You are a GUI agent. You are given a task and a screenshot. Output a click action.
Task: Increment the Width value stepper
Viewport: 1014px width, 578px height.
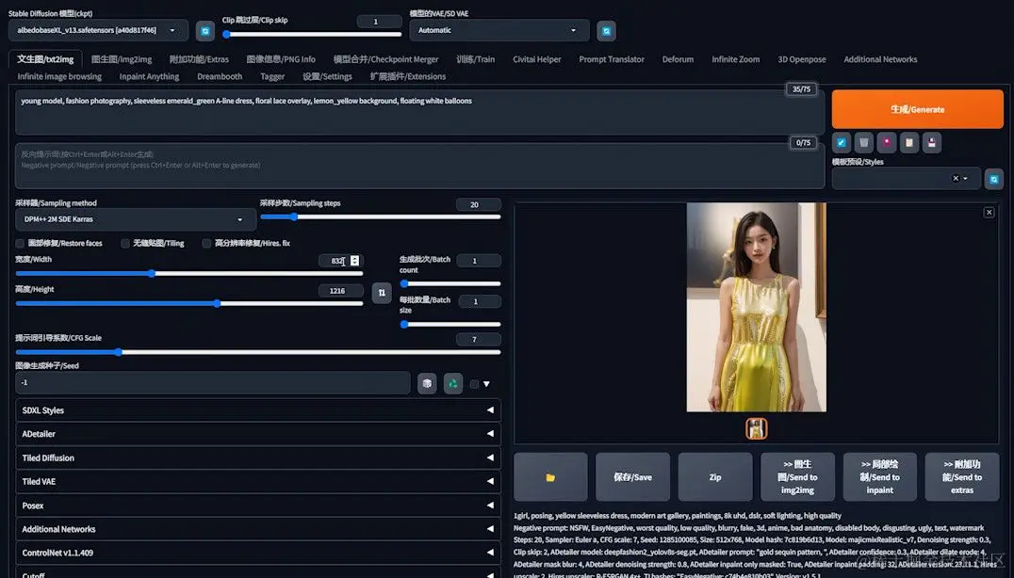point(354,258)
